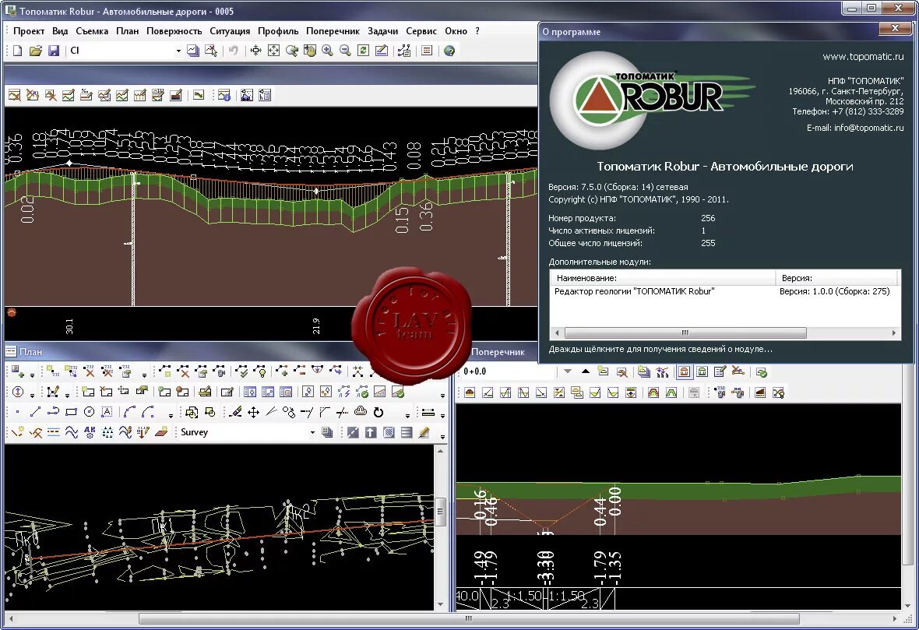919x630 pixels.
Task: Click the revision cloud tool
Action: pyautogui.click(x=361, y=412)
